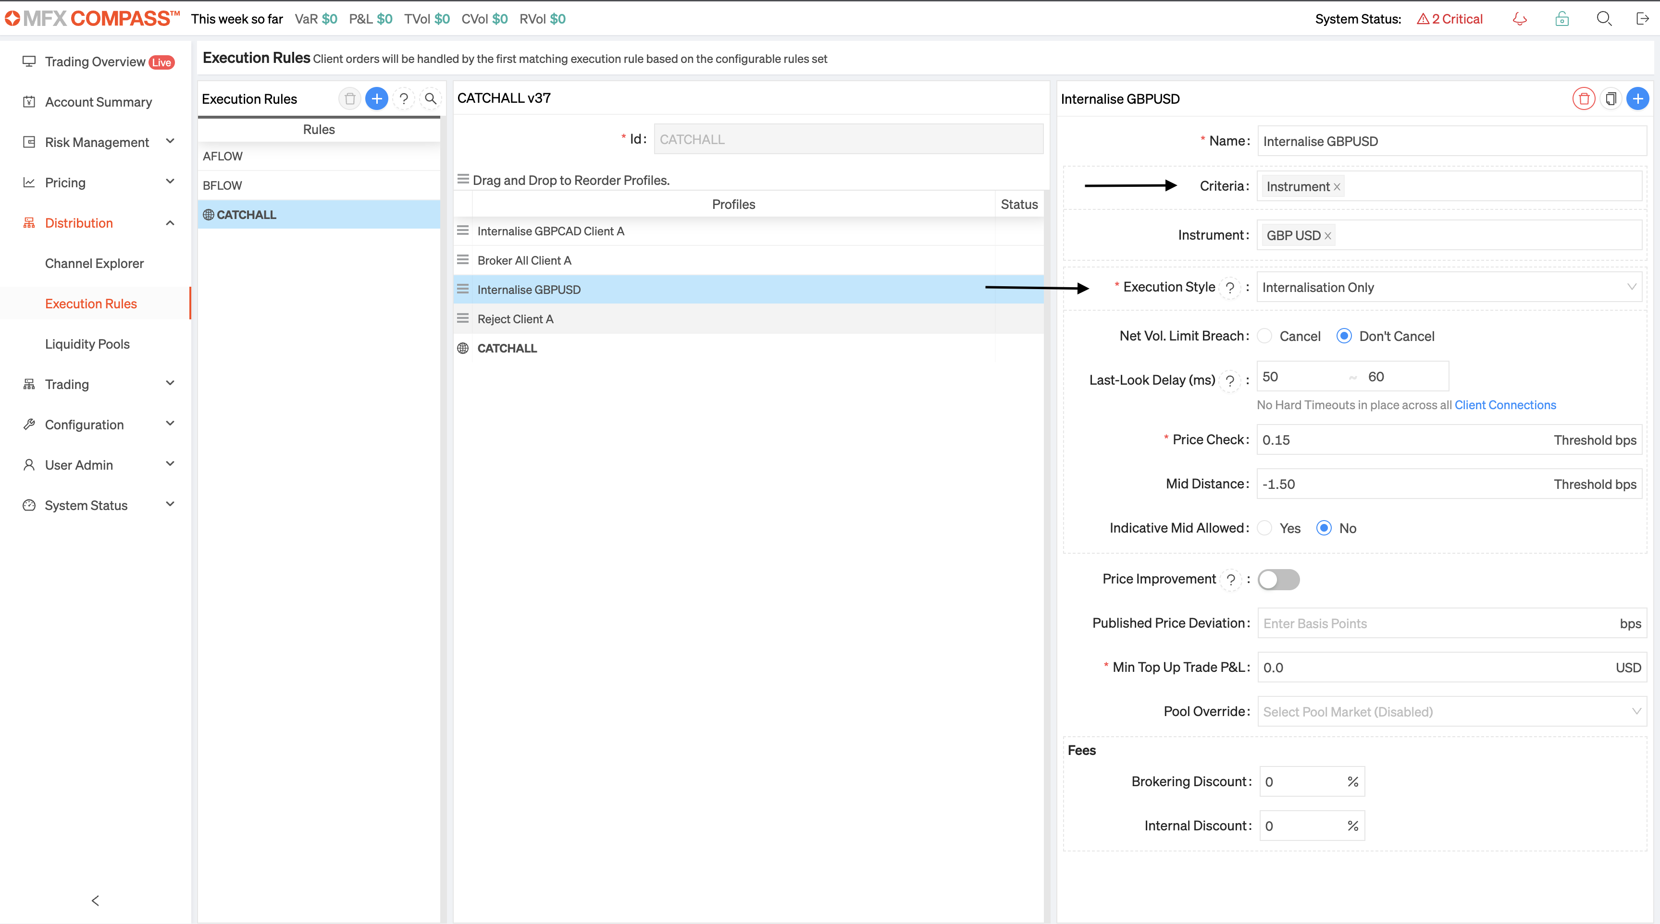
Task: Open Execution Rules submenu item
Action: click(x=91, y=304)
